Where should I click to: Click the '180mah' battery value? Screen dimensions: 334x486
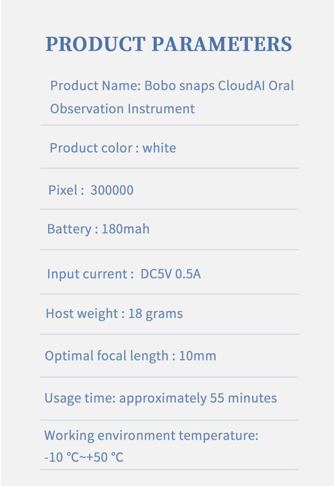pyautogui.click(x=126, y=229)
